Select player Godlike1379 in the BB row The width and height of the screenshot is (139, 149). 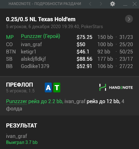coord(35,66)
